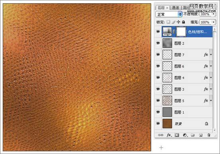Select gray 图层 1 thumbnail

click(x=167, y=112)
